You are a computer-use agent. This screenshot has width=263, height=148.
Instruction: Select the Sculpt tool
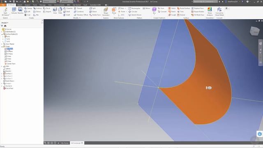tap(172, 15)
